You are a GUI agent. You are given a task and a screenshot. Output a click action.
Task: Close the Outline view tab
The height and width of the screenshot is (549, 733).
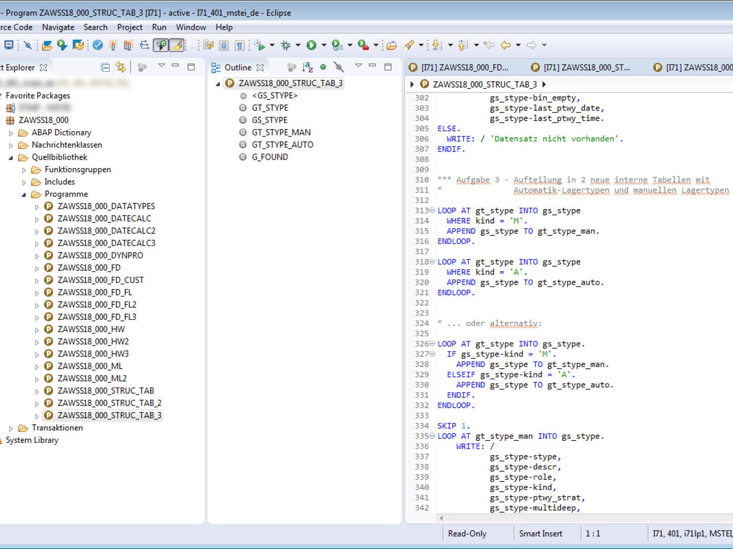(x=260, y=67)
